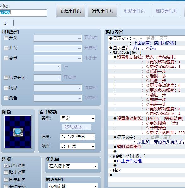
Task: Open the 类型 dropdown showing 固定
Action: (x=78, y=119)
